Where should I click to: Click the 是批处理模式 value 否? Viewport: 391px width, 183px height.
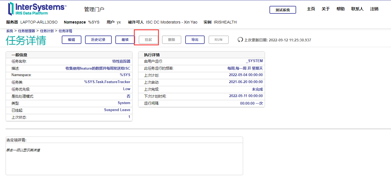tap(129, 96)
